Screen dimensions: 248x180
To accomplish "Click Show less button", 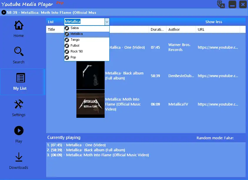I will pyautogui.click(x=214, y=22).
